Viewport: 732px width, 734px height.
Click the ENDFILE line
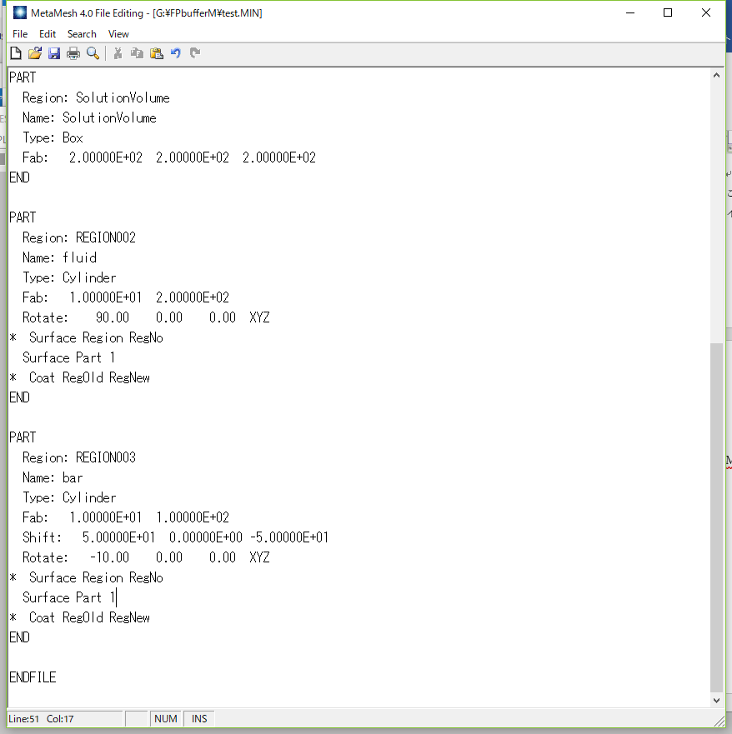tap(33, 677)
